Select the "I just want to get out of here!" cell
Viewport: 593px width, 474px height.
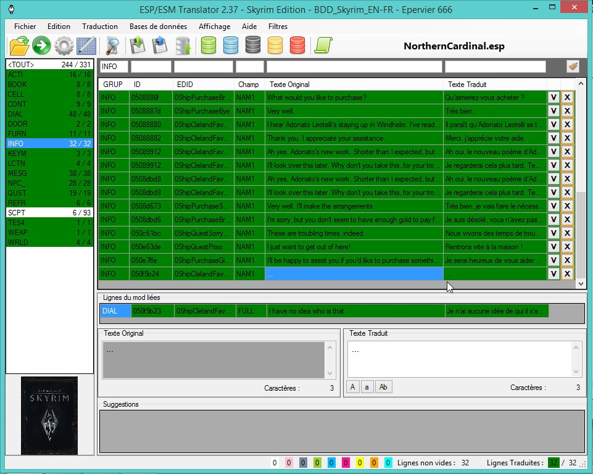click(x=354, y=247)
